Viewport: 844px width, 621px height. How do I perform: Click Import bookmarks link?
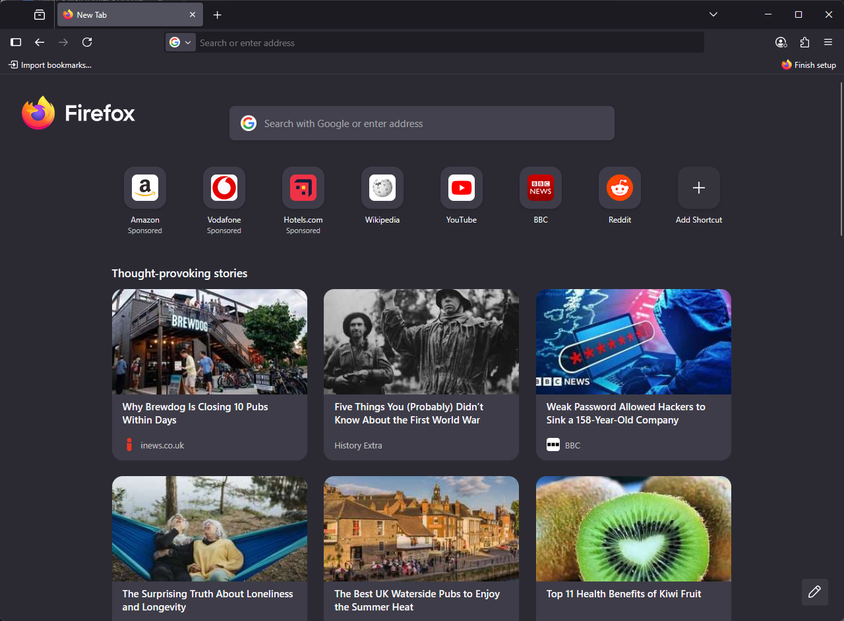pyautogui.click(x=50, y=65)
